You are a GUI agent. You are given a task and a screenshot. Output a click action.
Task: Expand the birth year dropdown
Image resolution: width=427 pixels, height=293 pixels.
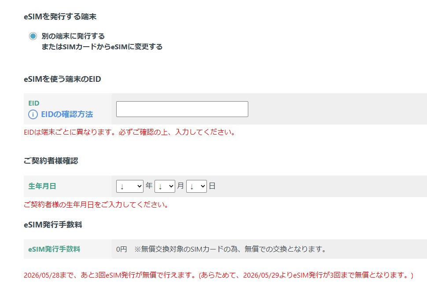tap(130, 186)
